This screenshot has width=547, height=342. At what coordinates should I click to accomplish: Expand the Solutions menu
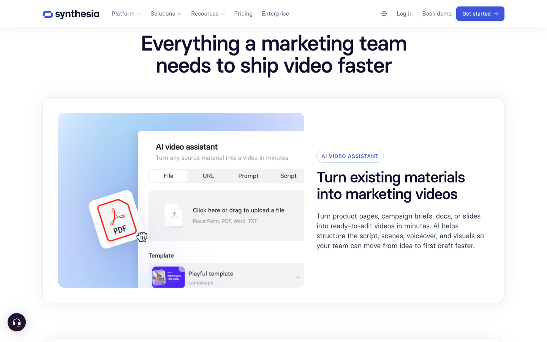[166, 14]
